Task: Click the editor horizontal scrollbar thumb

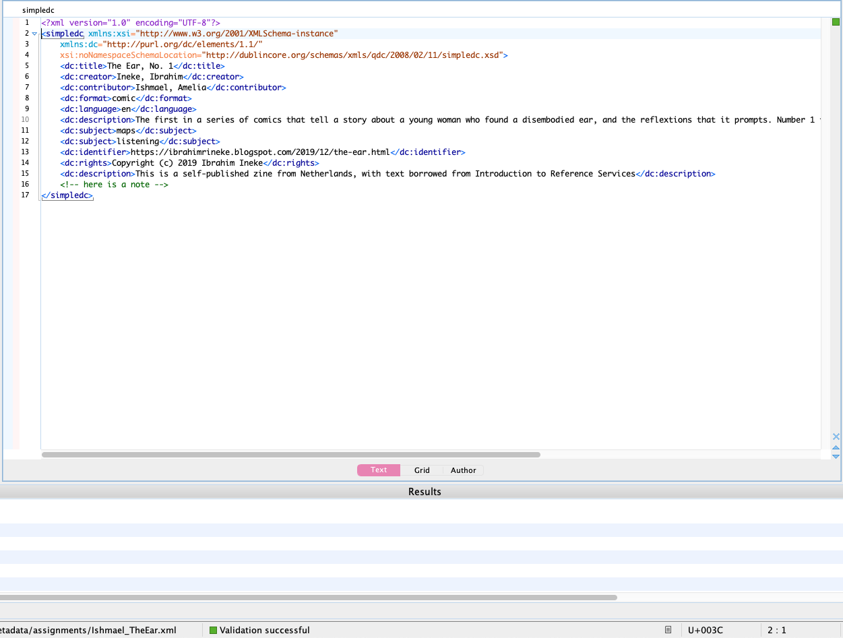Action: [x=290, y=455]
